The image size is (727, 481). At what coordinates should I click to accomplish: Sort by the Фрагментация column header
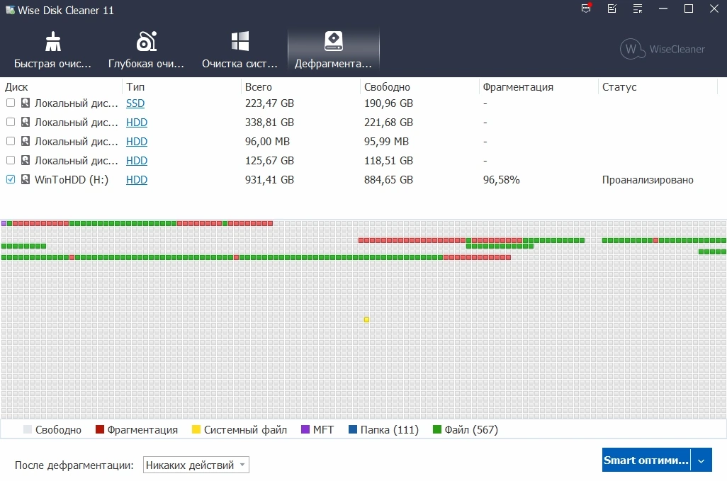click(518, 86)
